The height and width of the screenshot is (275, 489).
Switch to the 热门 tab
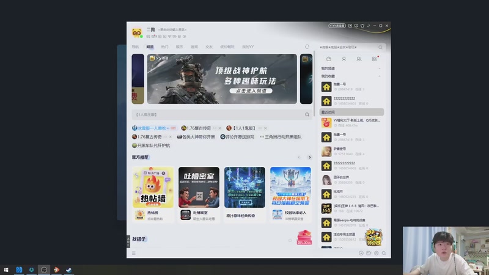(164, 47)
